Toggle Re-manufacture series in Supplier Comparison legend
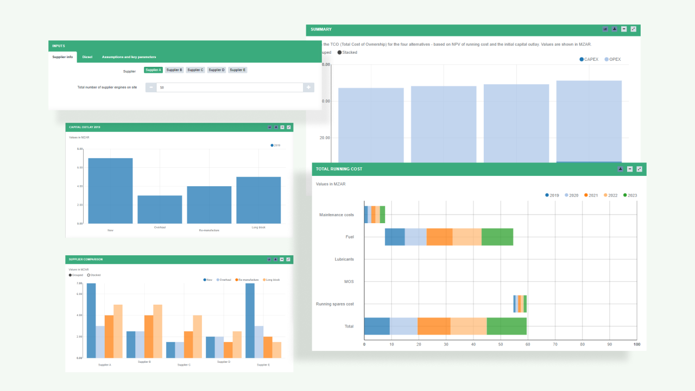Image resolution: width=695 pixels, height=391 pixels. point(248,280)
